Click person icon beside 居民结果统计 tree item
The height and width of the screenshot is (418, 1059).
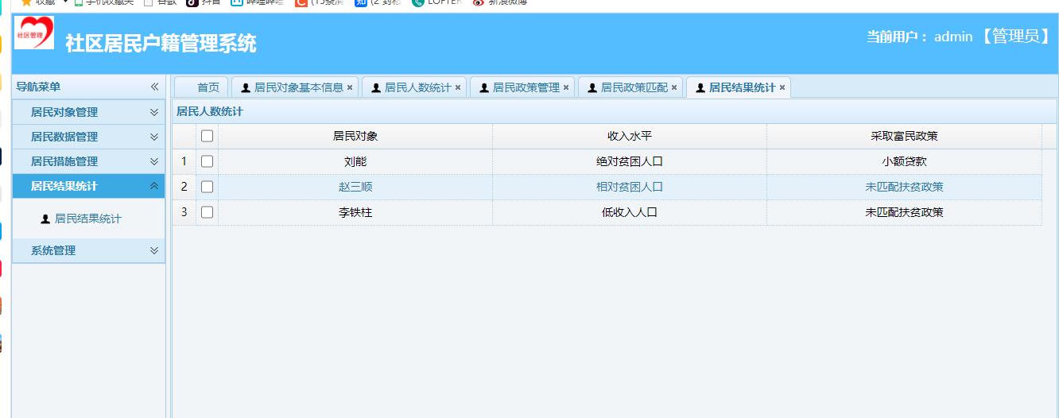tap(45, 219)
